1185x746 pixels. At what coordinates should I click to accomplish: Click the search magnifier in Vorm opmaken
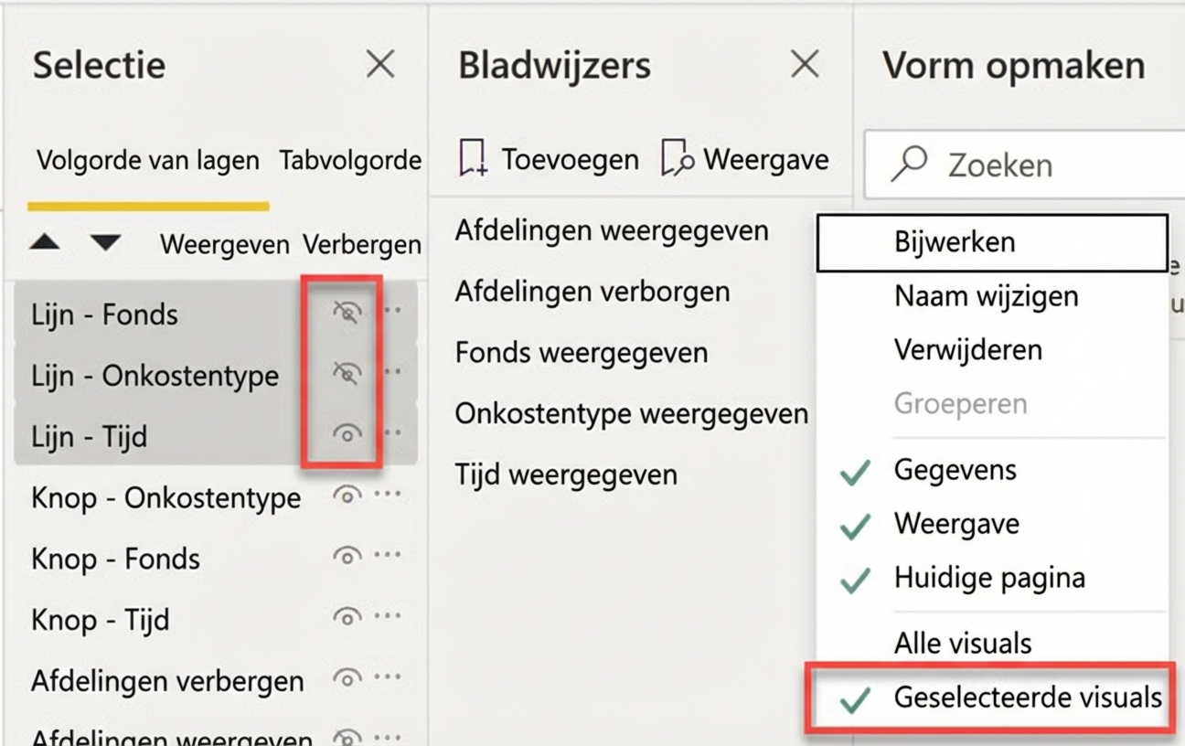(x=909, y=163)
